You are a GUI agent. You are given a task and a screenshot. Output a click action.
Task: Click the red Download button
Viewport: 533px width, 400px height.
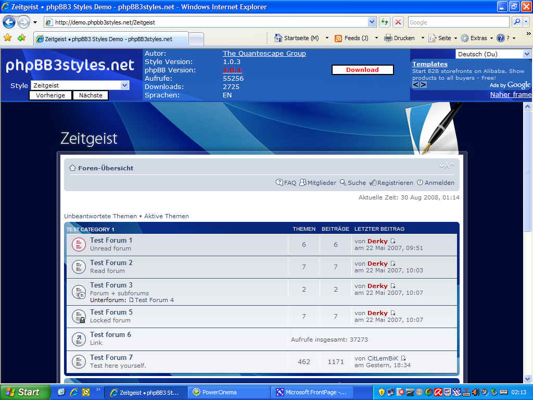[362, 70]
